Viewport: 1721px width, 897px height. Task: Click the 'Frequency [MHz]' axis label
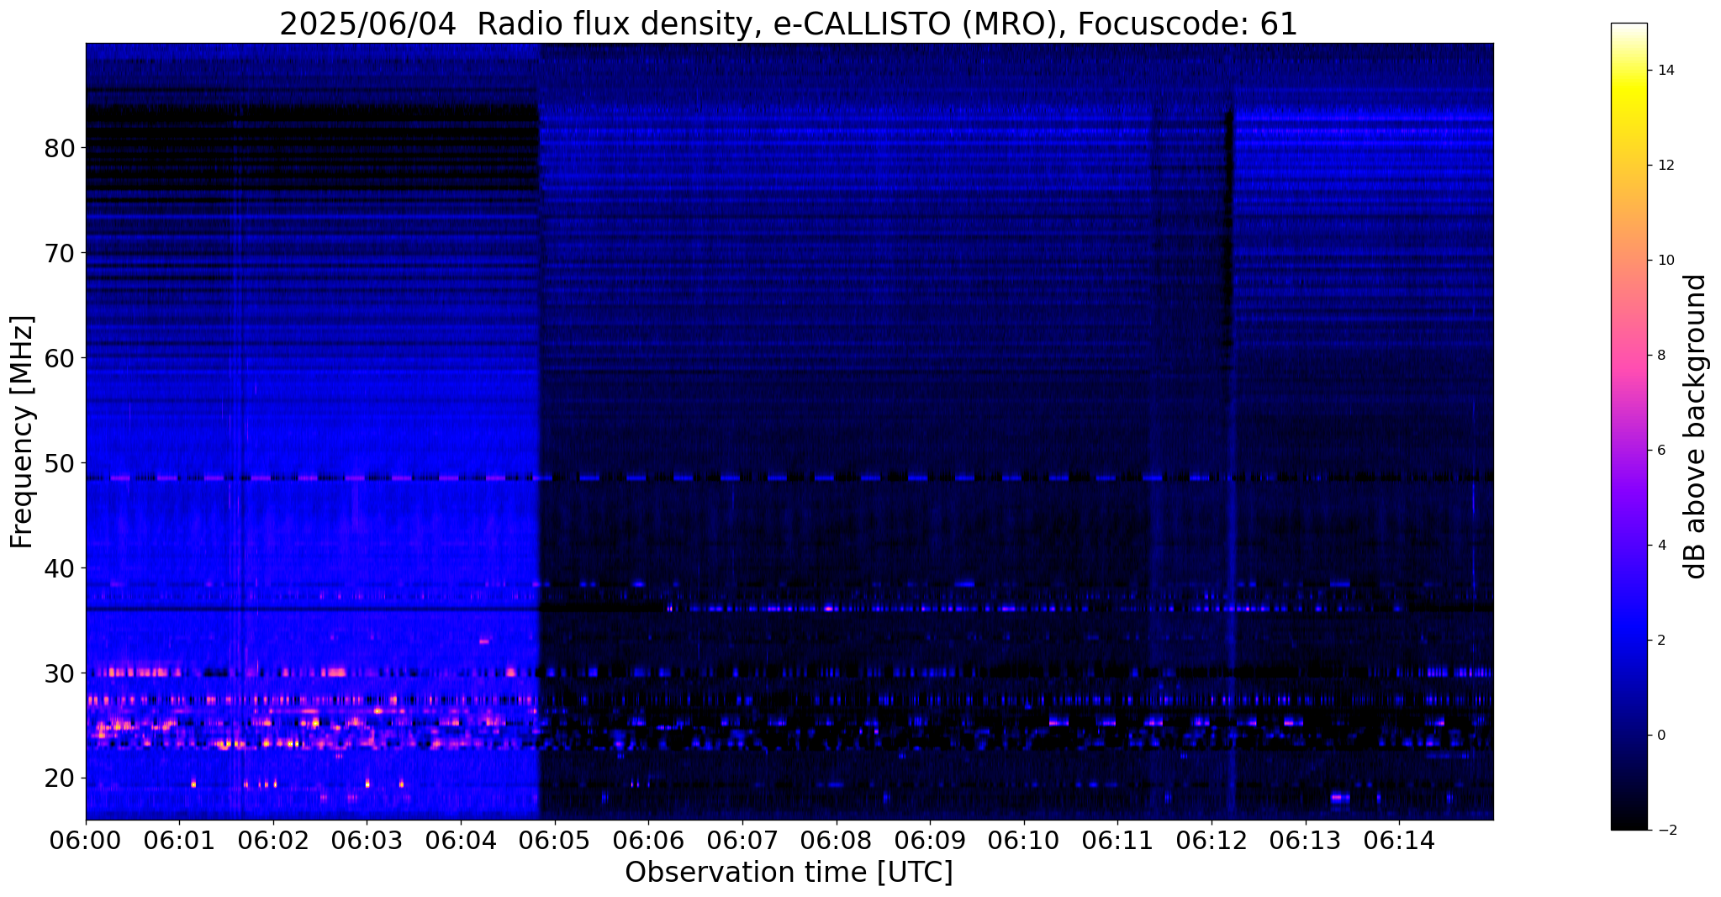(x=23, y=432)
